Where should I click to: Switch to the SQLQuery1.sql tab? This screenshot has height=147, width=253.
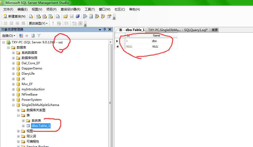pyautogui.click(x=178, y=30)
